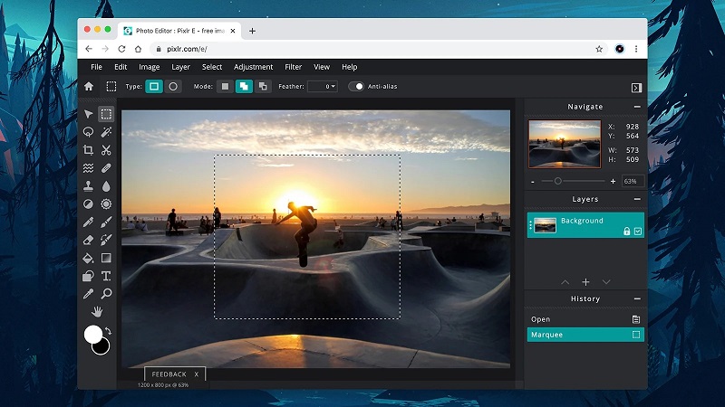This screenshot has width=725, height=407.
Task: Choose the Hand pan tool
Action: 97,312
